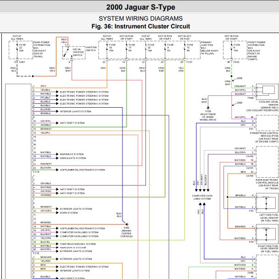The width and height of the screenshot is (279, 279).
Task: Click the "FH32" connector label
Action: point(236,62)
